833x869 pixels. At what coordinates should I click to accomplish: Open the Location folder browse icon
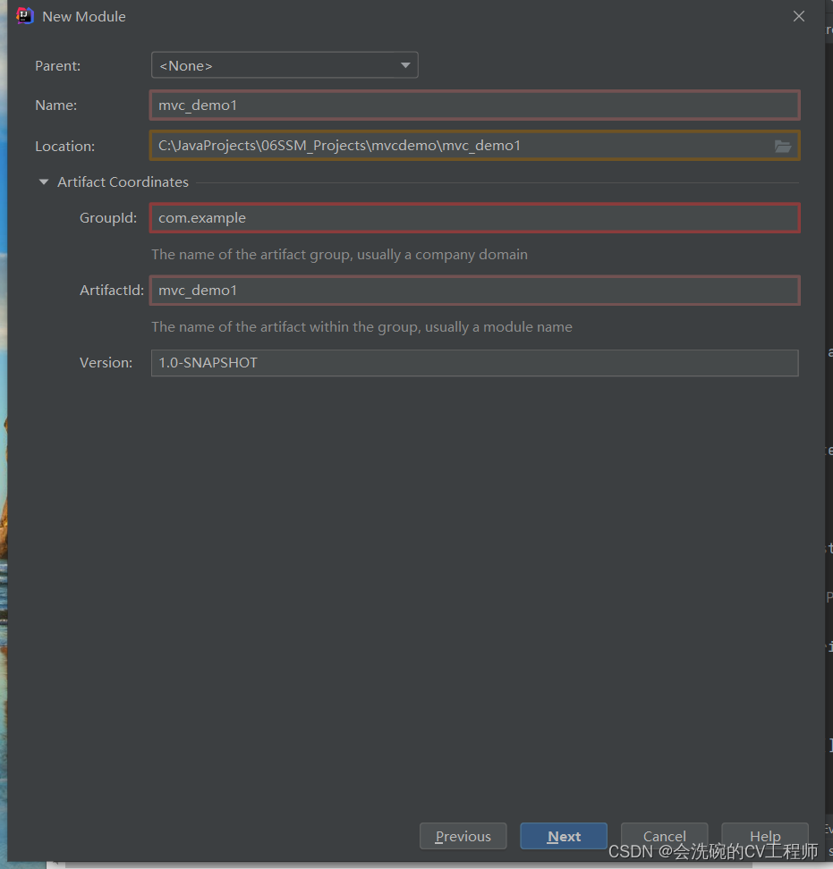tap(783, 147)
